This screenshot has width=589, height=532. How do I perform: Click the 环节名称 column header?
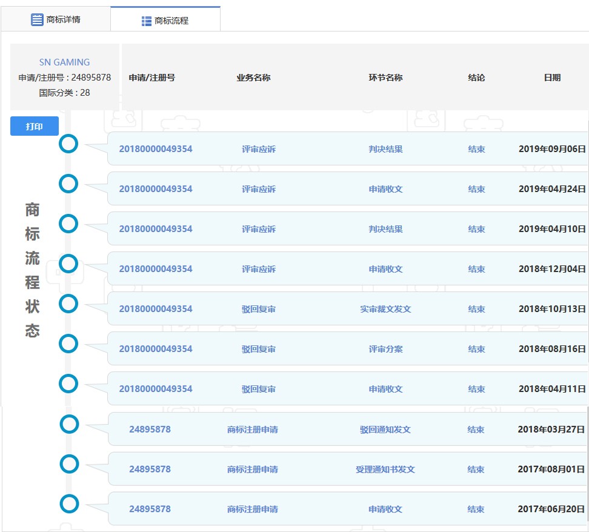pyautogui.click(x=385, y=78)
